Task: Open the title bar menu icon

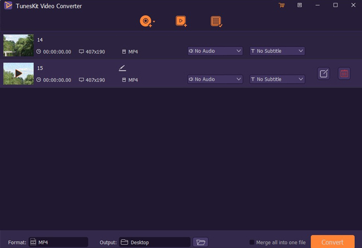Action: (300, 5)
